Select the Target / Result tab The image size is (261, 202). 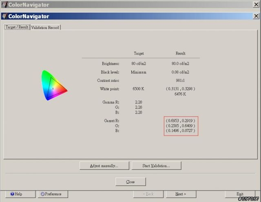[17, 27]
